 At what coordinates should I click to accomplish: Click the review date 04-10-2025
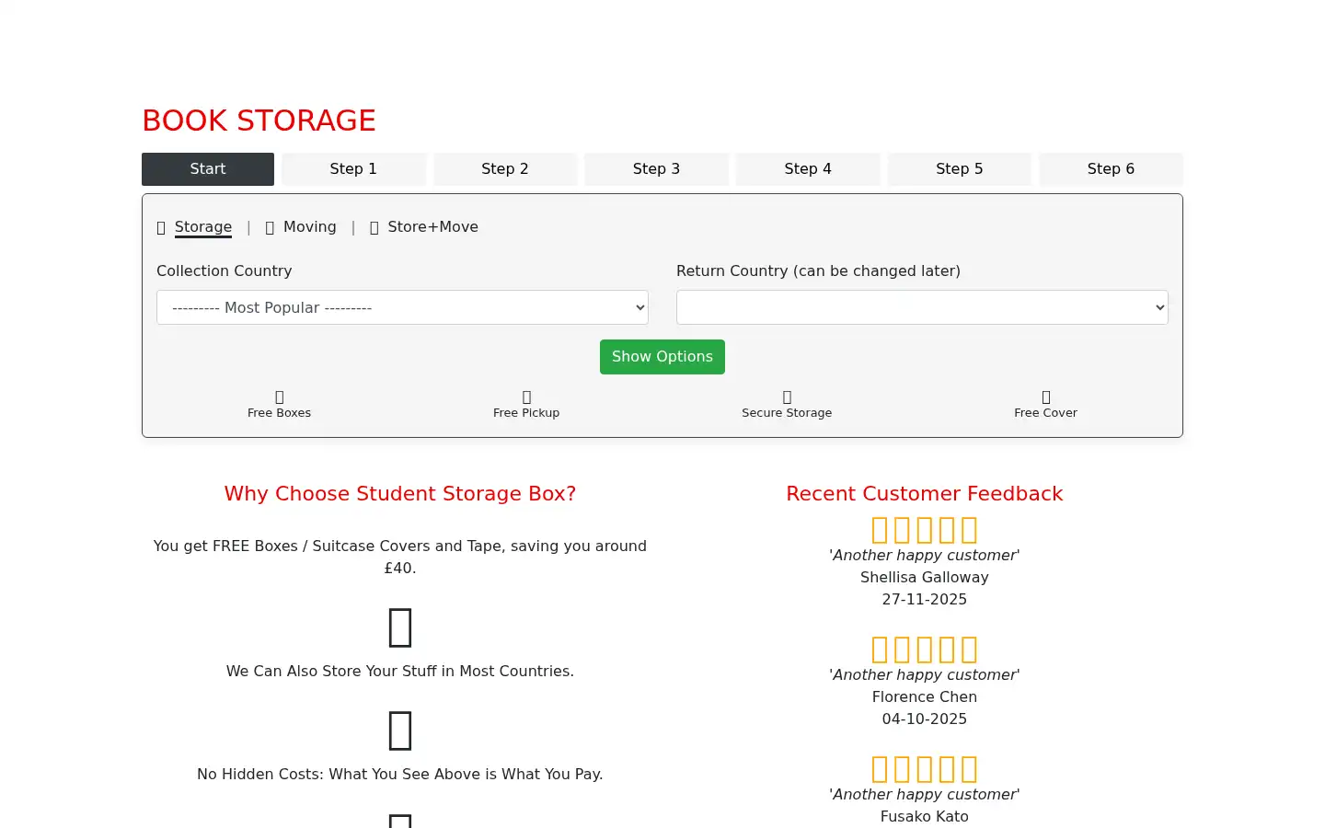click(925, 719)
